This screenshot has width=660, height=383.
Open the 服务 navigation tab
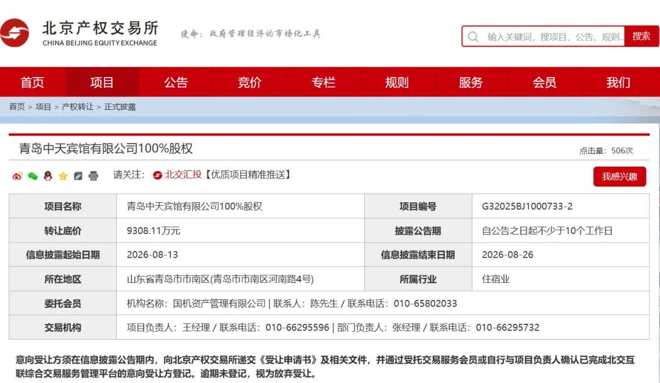(x=471, y=82)
